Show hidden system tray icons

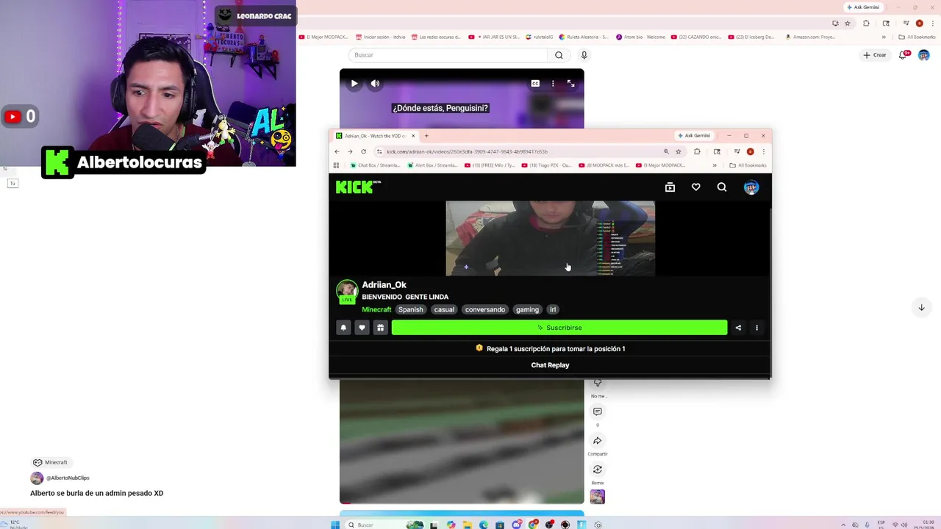[843, 525]
